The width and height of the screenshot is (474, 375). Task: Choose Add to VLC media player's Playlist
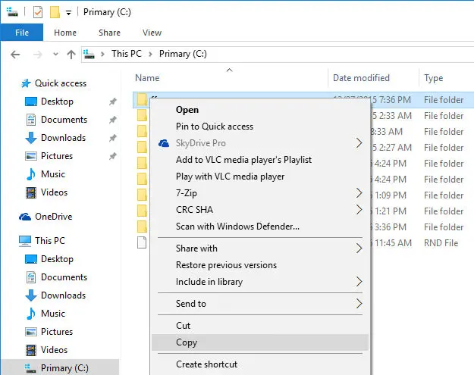pyautogui.click(x=259, y=159)
